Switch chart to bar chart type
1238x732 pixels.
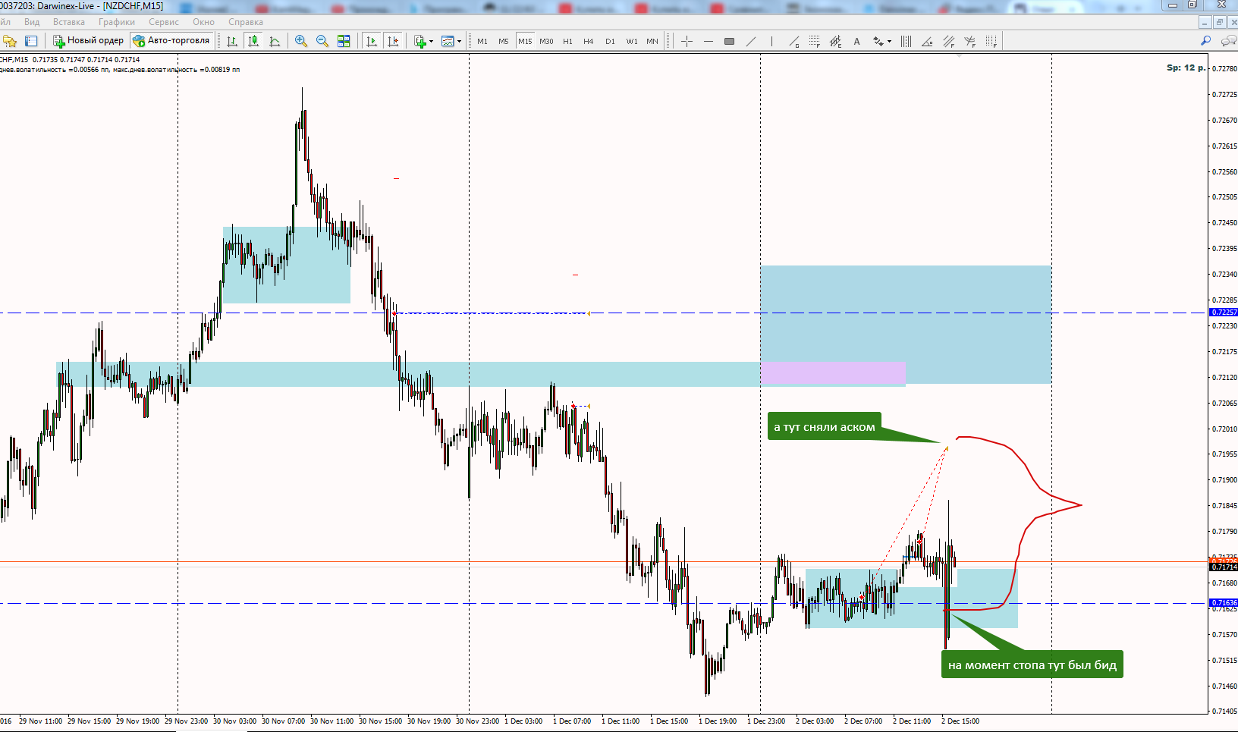(232, 41)
